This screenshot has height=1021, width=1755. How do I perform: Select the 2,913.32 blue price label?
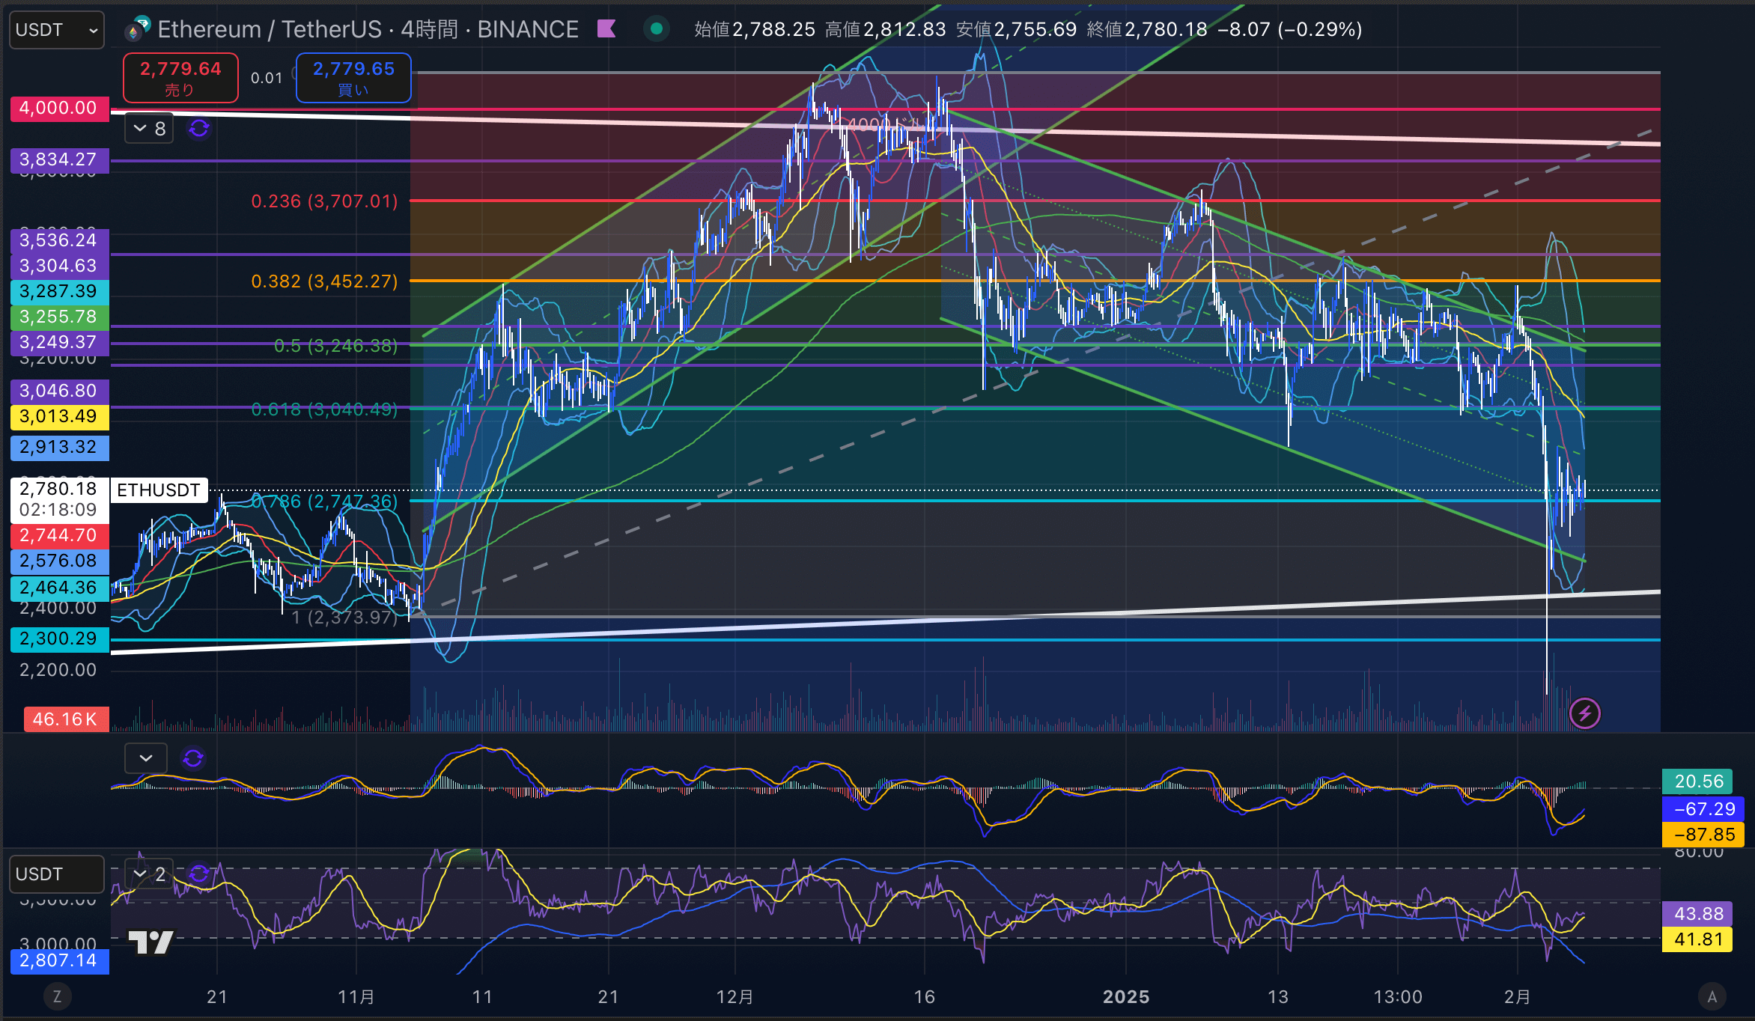(59, 448)
